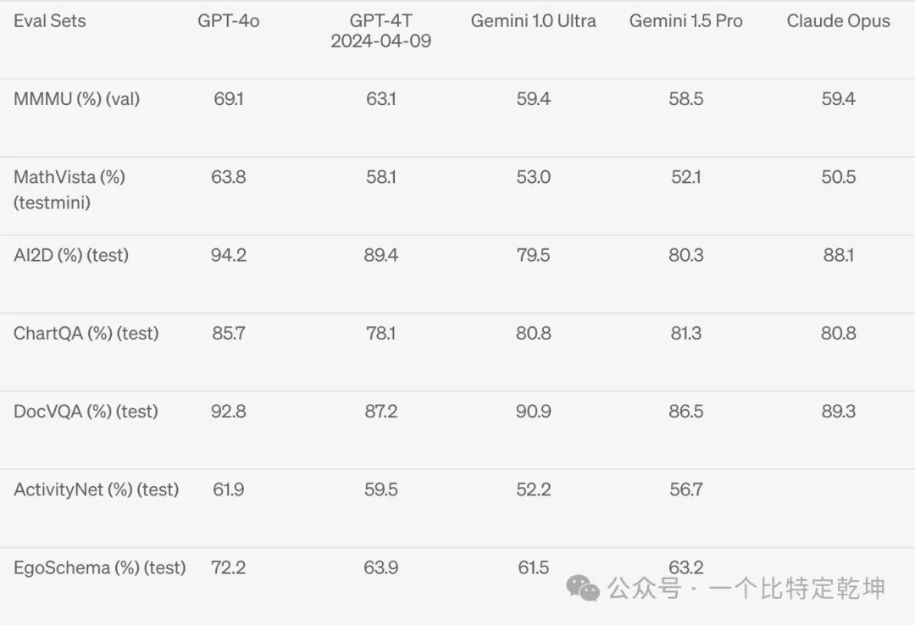This screenshot has height=625, width=915.
Task: Click Gemini 1.5 Pro's ChartQA score 81.3
Action: [x=685, y=334]
